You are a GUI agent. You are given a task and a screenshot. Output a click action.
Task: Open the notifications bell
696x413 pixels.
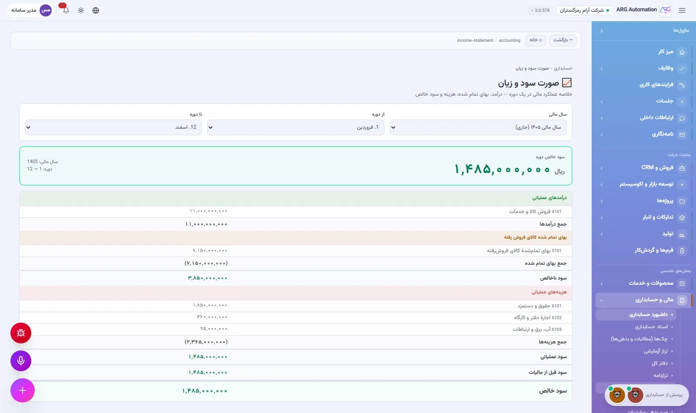[66, 10]
